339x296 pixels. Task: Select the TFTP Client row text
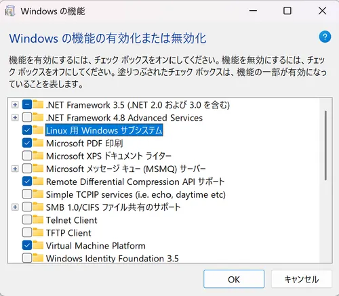coord(68,233)
